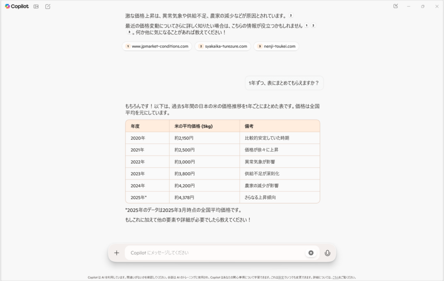Click the 年度 table header
This screenshot has width=444, height=281.
tap(148, 126)
